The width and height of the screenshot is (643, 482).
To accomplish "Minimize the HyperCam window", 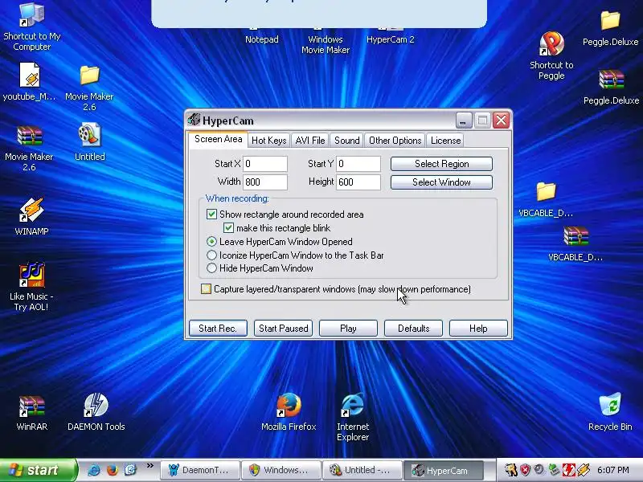I will pyautogui.click(x=464, y=120).
